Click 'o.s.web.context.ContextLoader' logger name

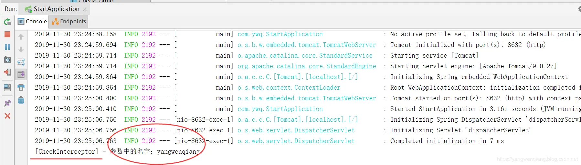[289, 87]
